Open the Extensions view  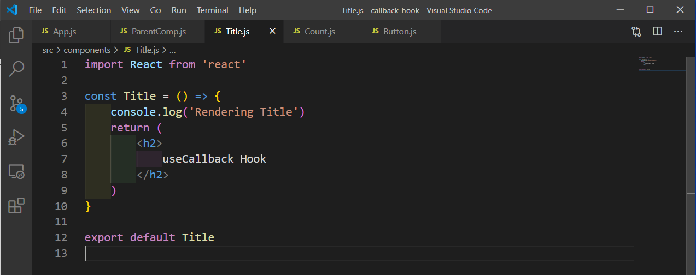point(16,206)
